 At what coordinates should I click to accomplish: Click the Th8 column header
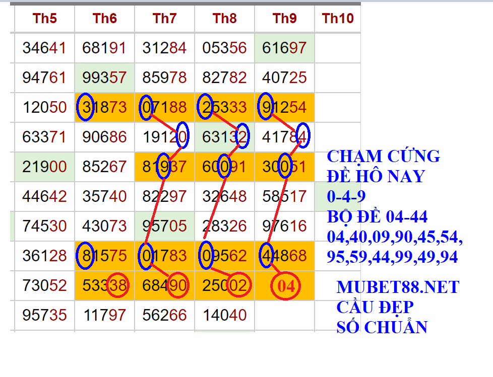[225, 19]
